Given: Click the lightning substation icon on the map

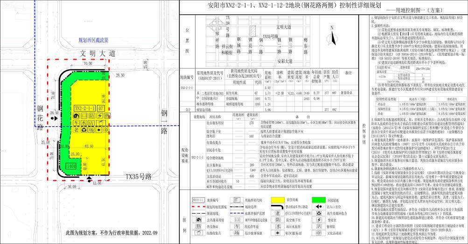Looking at the screenshot, I should click(x=99, y=115).
